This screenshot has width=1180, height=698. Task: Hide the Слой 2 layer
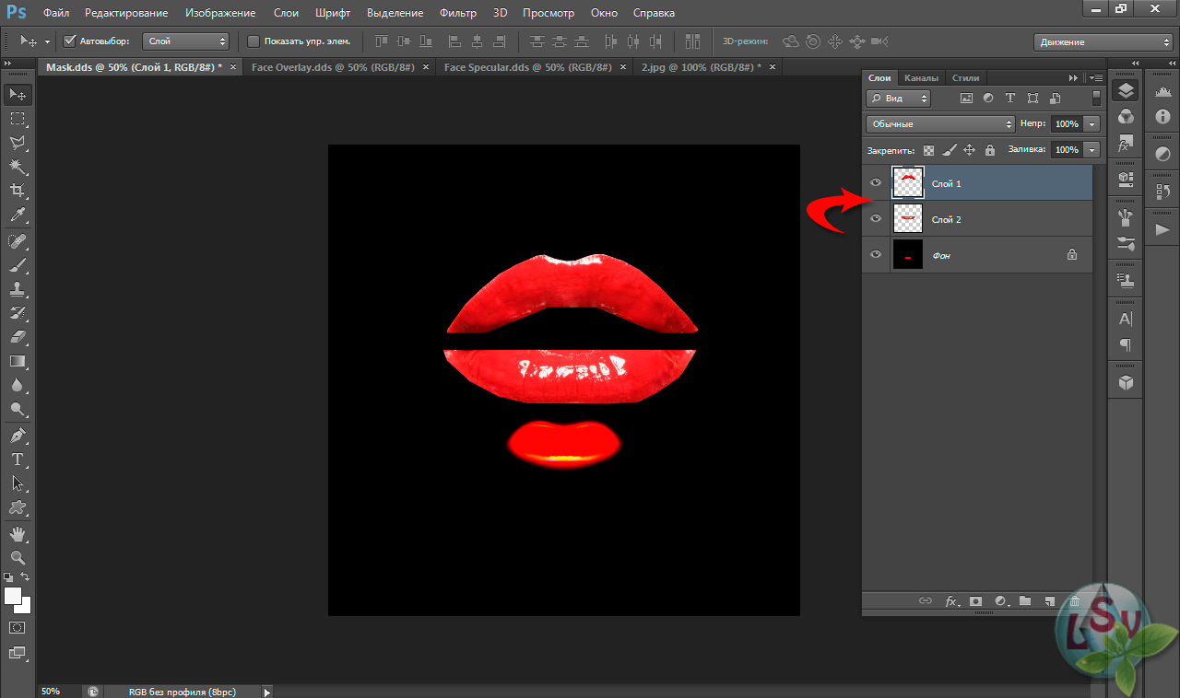[876, 219]
